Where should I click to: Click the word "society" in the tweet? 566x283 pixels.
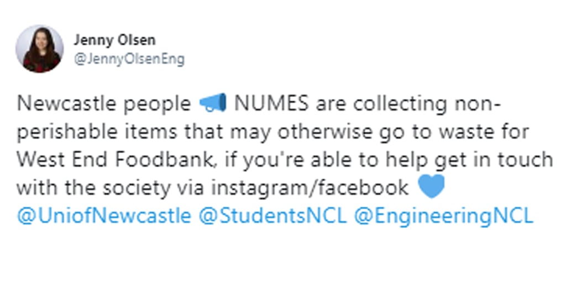tap(133, 188)
